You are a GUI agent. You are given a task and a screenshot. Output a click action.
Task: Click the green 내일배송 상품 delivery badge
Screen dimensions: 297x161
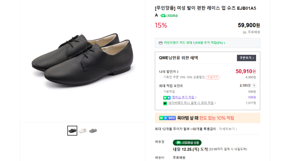187,142
